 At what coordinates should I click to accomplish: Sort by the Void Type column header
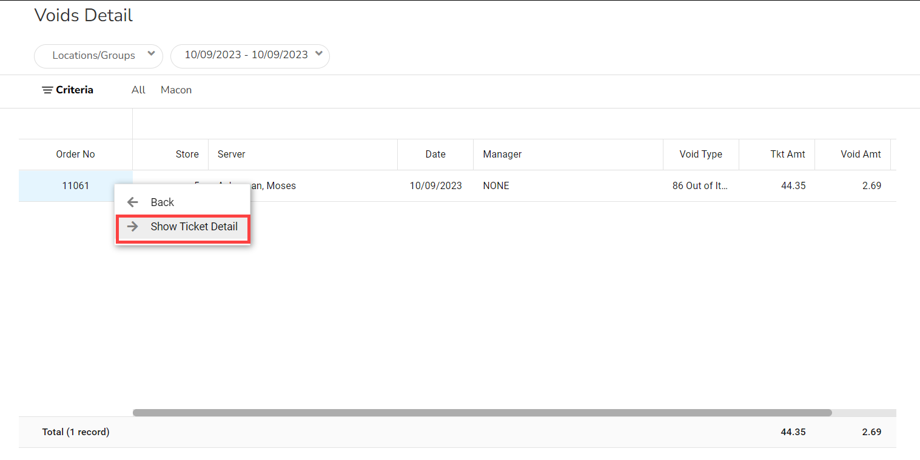click(700, 155)
